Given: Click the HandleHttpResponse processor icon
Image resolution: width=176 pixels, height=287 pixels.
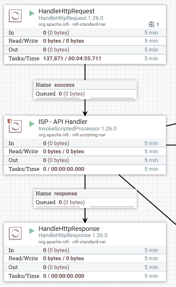Looking at the screenshot, I should [15, 234].
